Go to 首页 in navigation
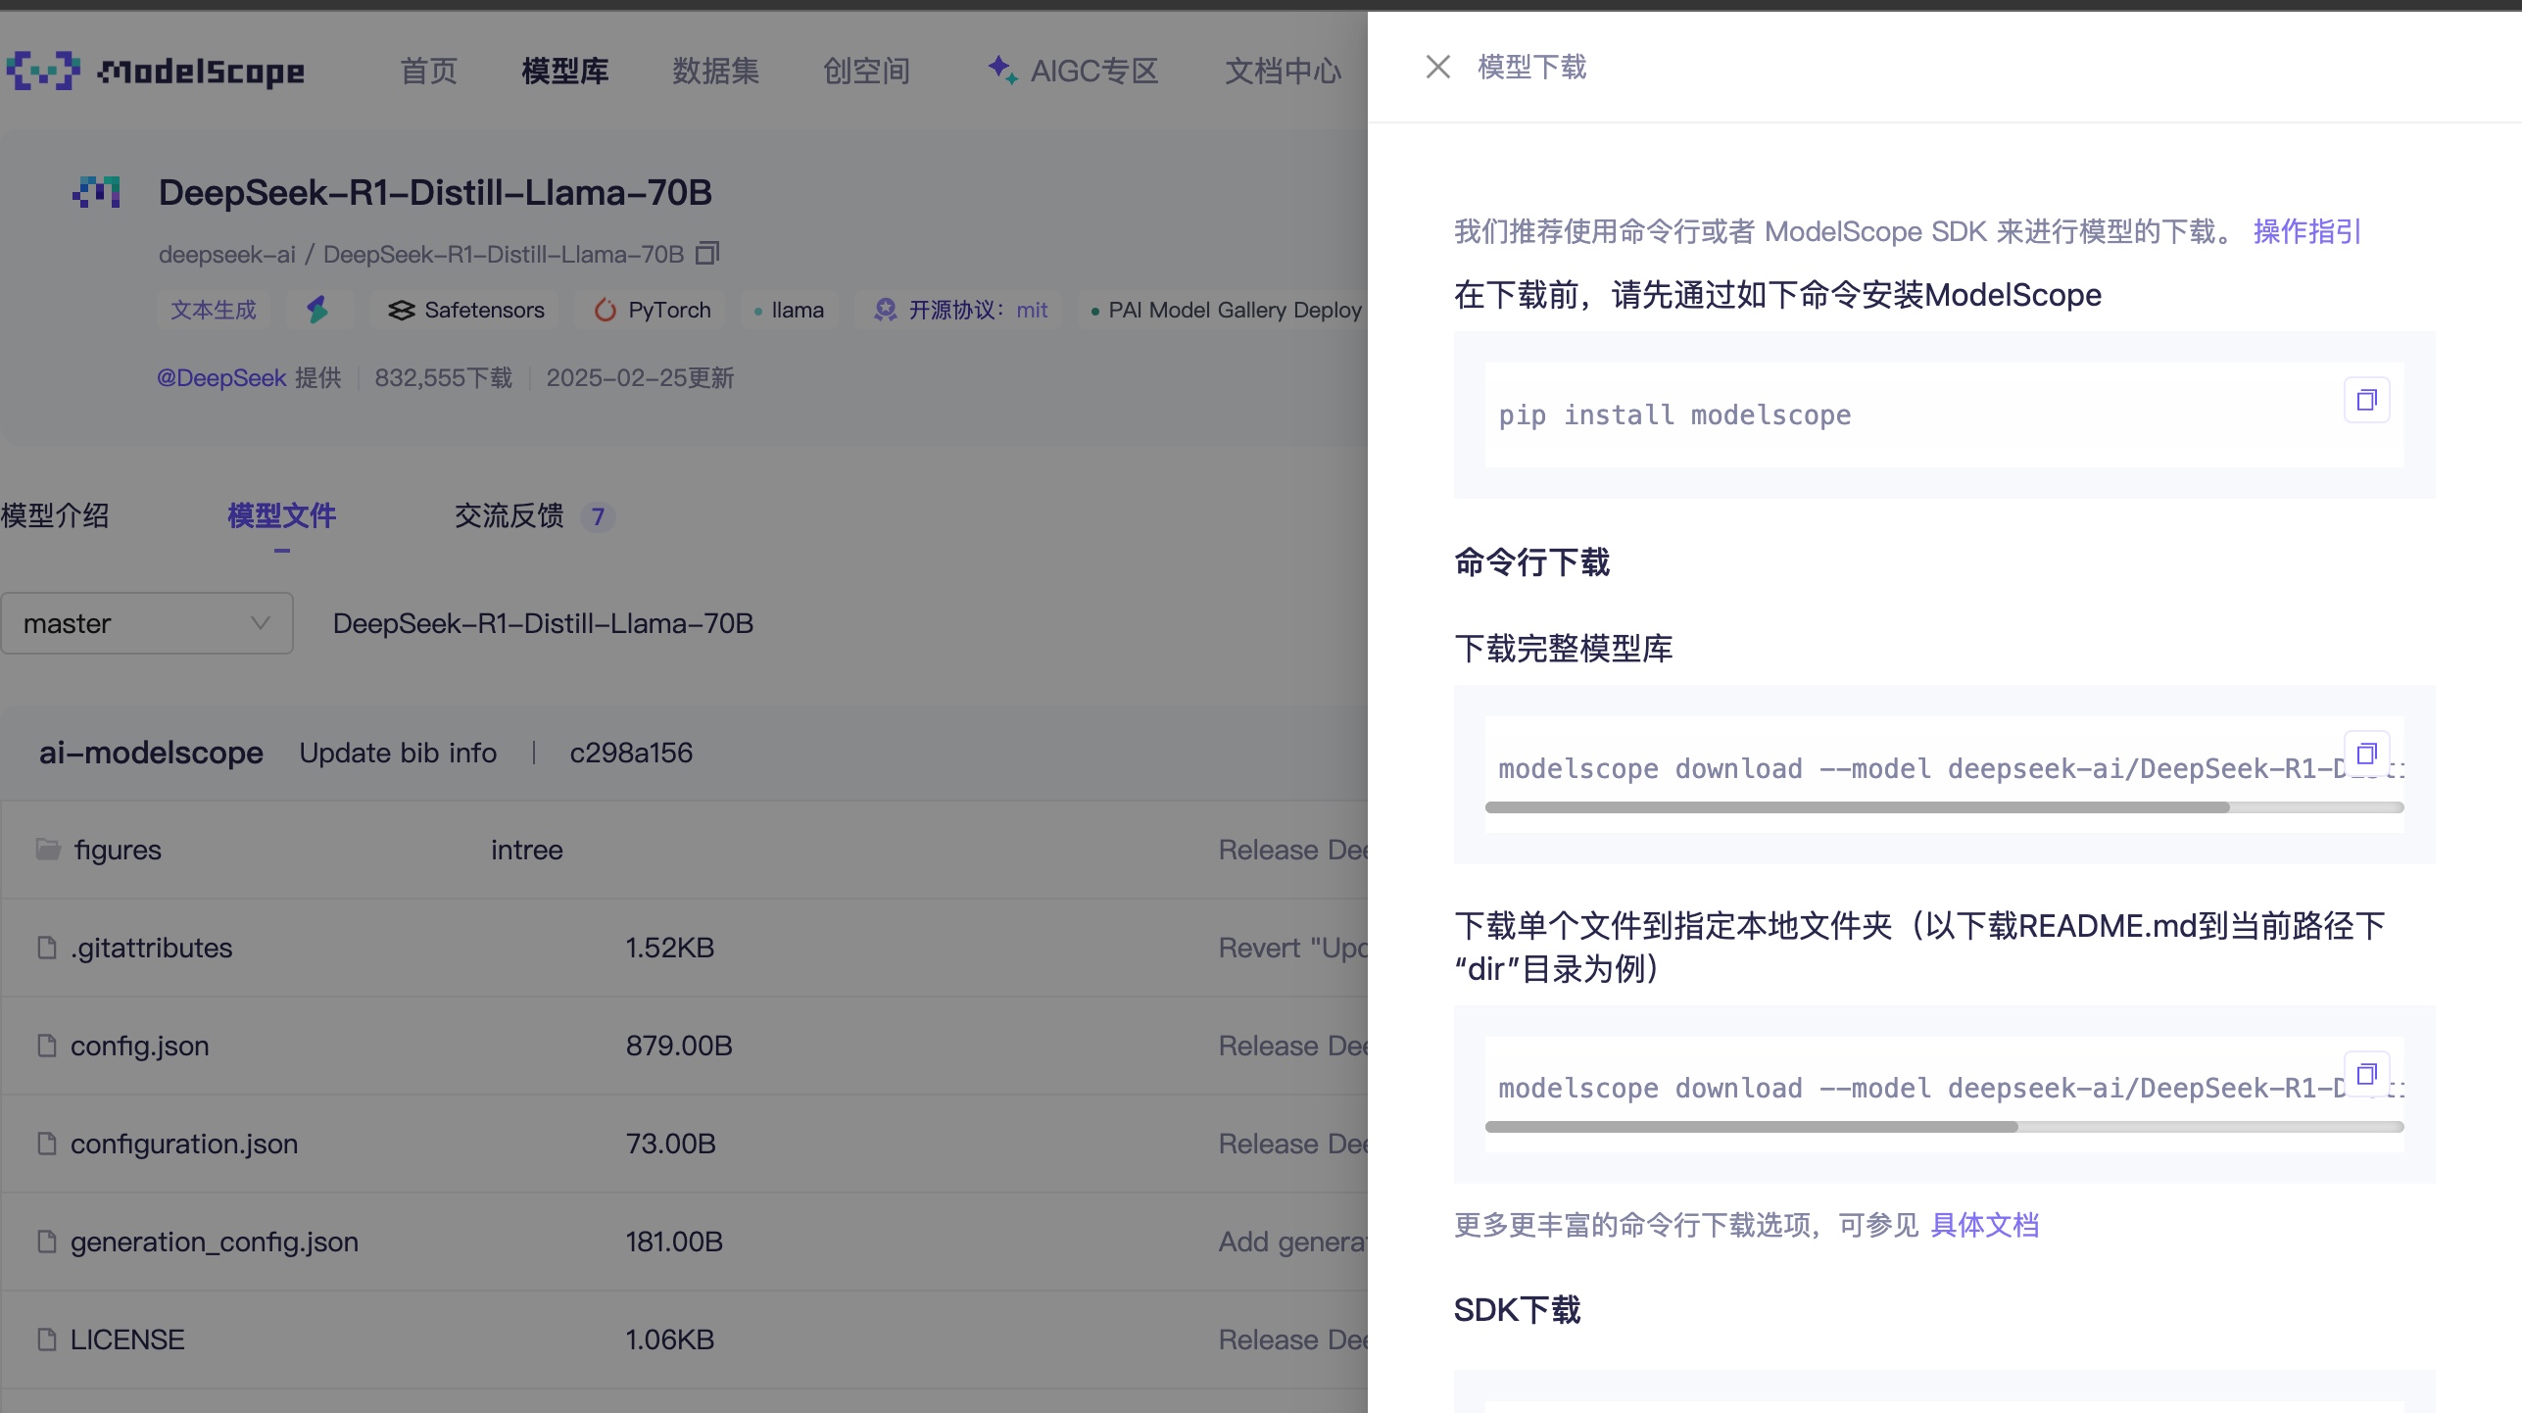The image size is (2522, 1413). pyautogui.click(x=428, y=71)
